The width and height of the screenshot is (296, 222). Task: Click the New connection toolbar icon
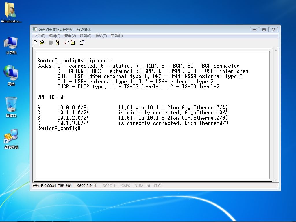pyautogui.click(x=35, y=42)
